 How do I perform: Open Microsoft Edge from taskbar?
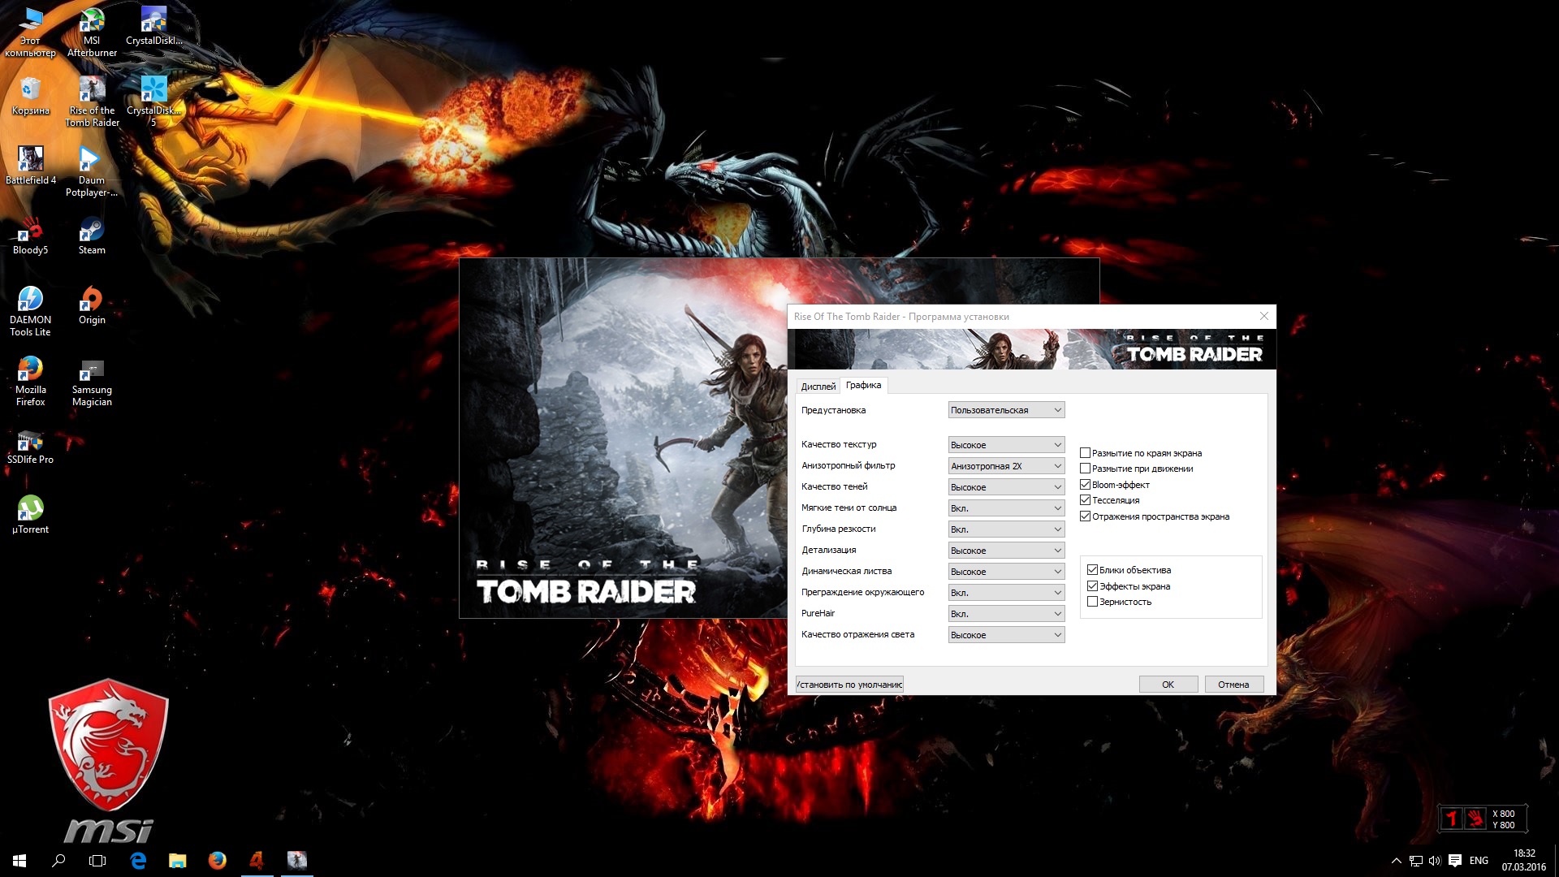pos(138,860)
